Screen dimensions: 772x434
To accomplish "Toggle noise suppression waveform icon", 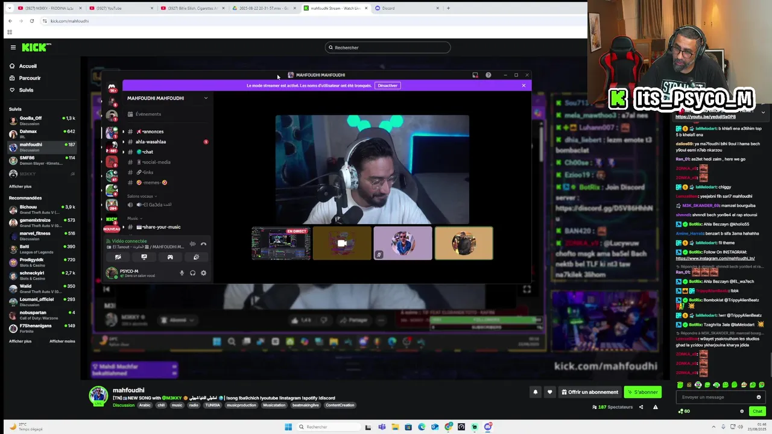I will pyautogui.click(x=192, y=244).
